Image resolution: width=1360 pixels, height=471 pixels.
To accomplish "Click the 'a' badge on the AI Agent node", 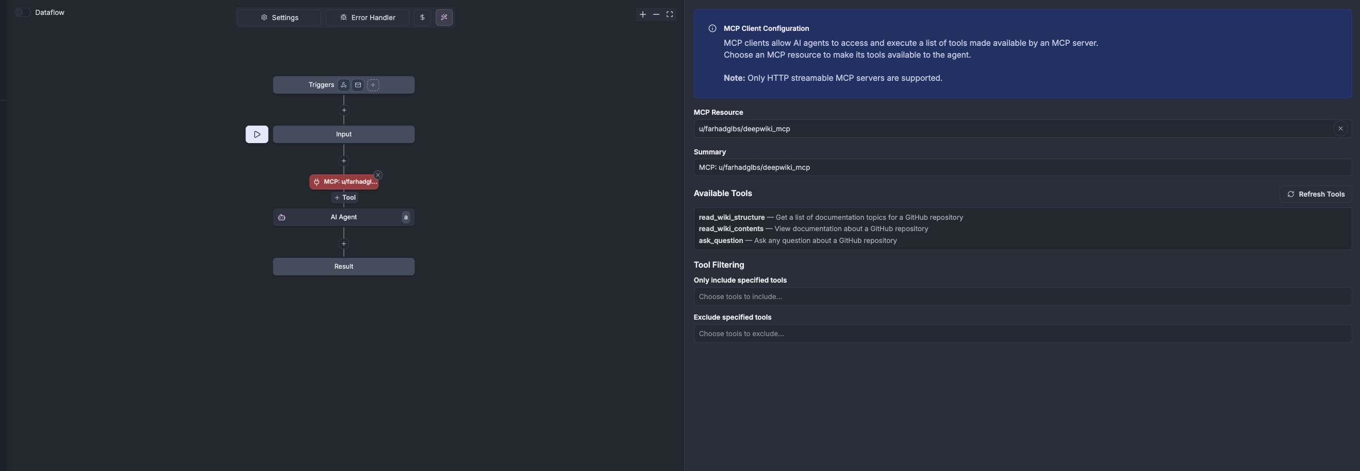I will point(405,217).
